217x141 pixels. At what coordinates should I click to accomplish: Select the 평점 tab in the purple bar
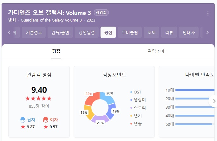pos(108,32)
